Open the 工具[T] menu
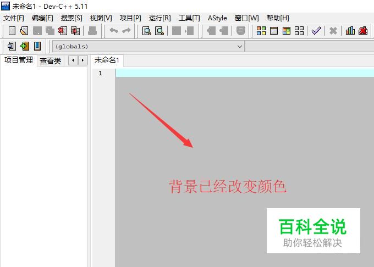Screen dimensions: 374x267 189,18
